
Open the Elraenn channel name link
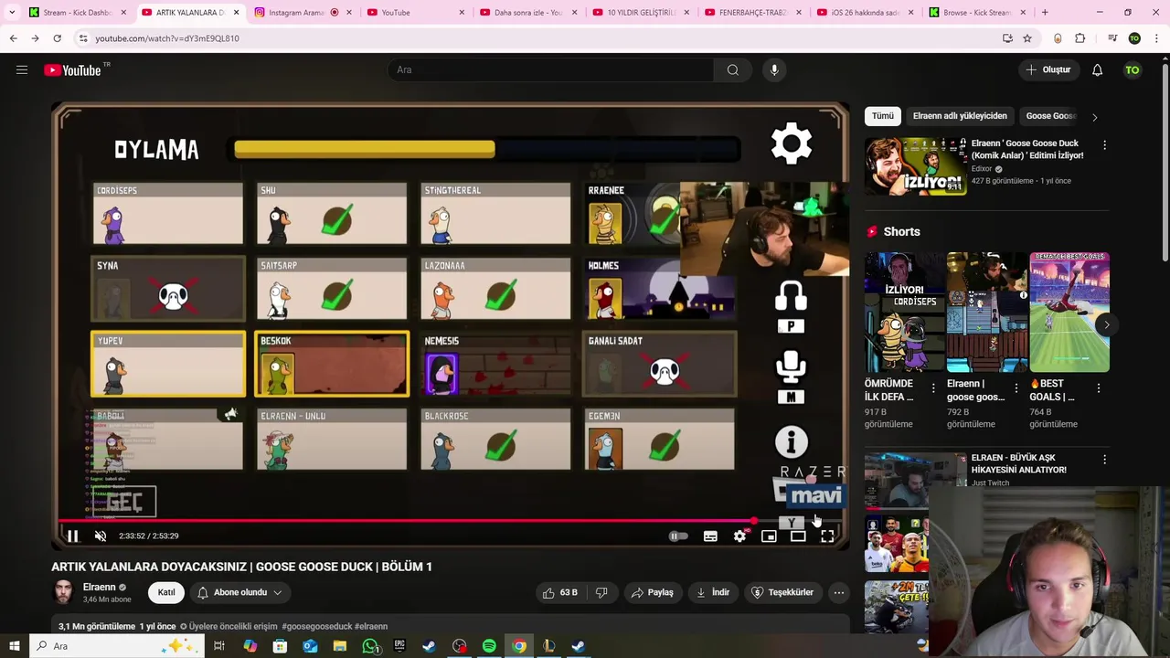[100, 587]
